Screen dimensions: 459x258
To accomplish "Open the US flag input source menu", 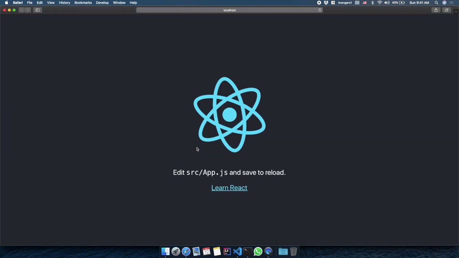I will click(x=365, y=3).
